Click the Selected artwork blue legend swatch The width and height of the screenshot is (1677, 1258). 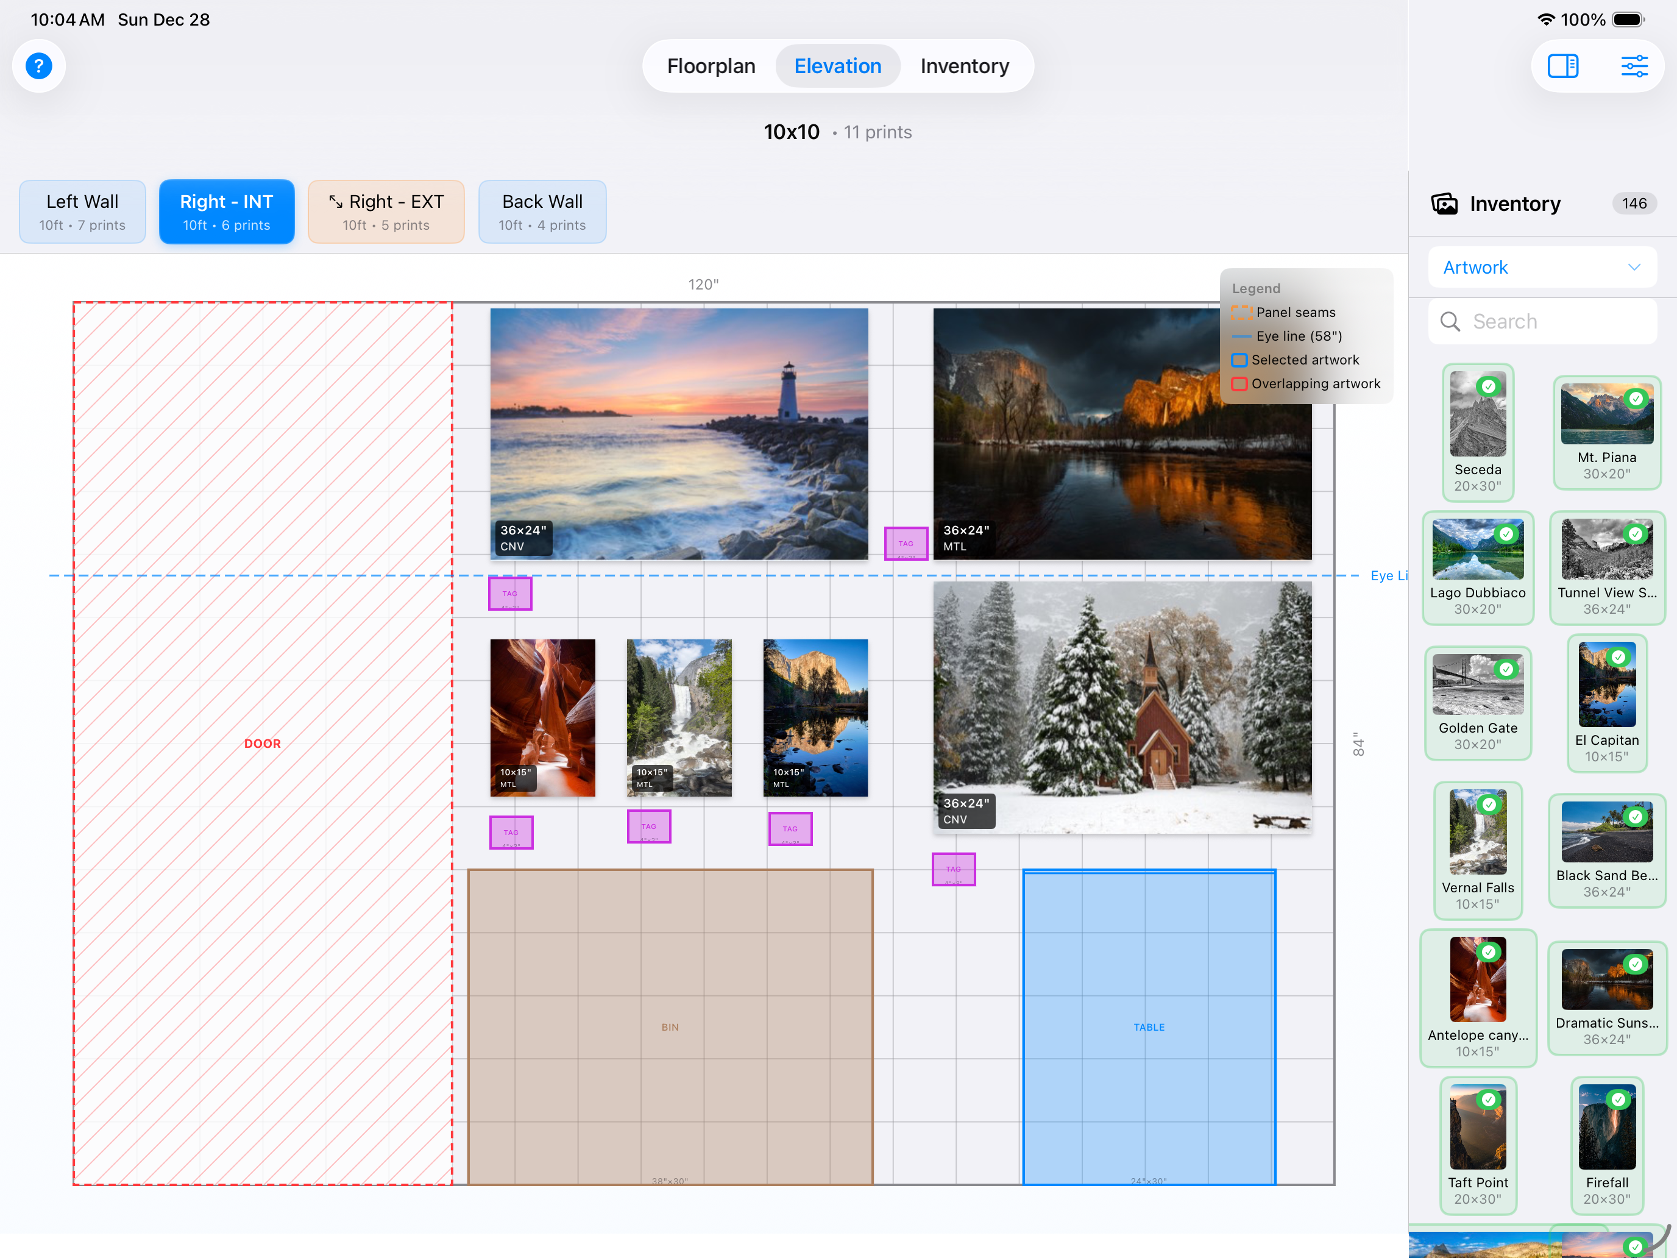[x=1239, y=360]
